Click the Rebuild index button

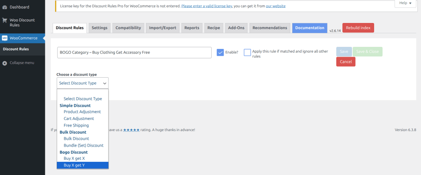[x=358, y=28]
